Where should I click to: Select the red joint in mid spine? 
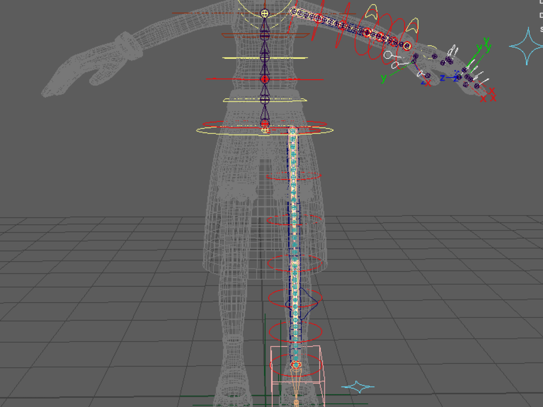[x=264, y=79]
